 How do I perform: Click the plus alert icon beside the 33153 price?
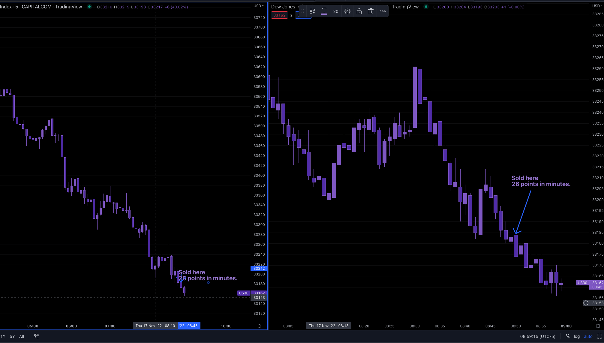pyautogui.click(x=586, y=303)
